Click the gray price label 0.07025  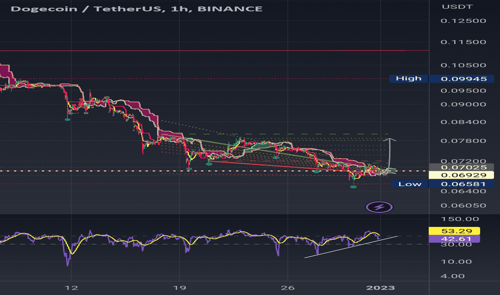pyautogui.click(x=461, y=167)
